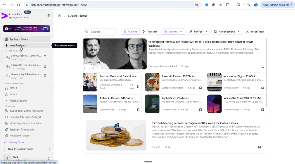Go to home breadcrumb icon
This screenshot has height=164, width=295.
[x=60, y=15]
